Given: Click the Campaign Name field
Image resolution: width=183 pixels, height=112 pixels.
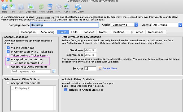Looking at the screenshot, I should pyautogui.click(x=64, y=25).
